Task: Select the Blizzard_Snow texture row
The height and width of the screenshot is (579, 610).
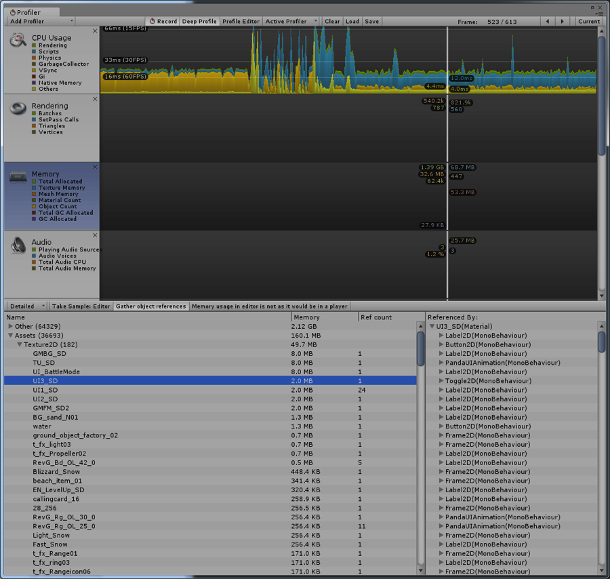Action: [x=210, y=472]
